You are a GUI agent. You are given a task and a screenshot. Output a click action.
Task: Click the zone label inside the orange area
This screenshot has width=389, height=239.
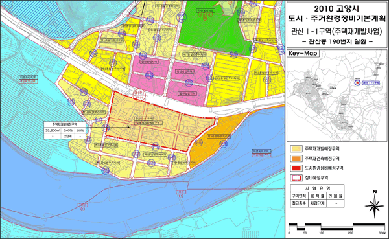point(218,137)
